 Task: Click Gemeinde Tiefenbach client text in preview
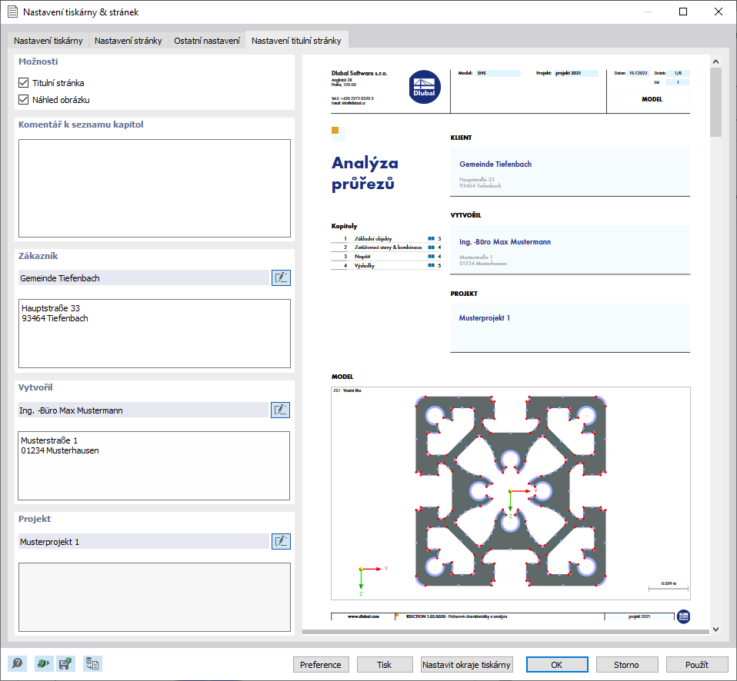coord(495,164)
